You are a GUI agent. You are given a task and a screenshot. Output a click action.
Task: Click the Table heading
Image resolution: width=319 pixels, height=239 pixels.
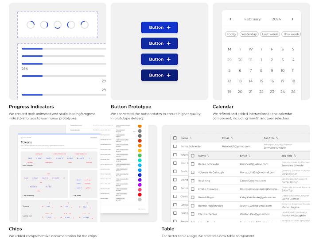(x=168, y=229)
